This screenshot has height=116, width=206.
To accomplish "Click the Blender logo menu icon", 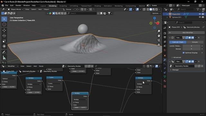I will point(3,5).
